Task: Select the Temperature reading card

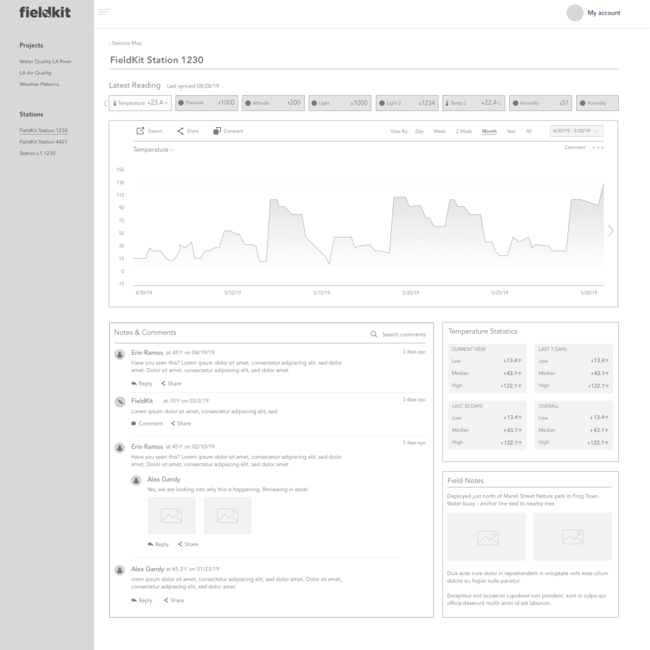Action: click(140, 103)
